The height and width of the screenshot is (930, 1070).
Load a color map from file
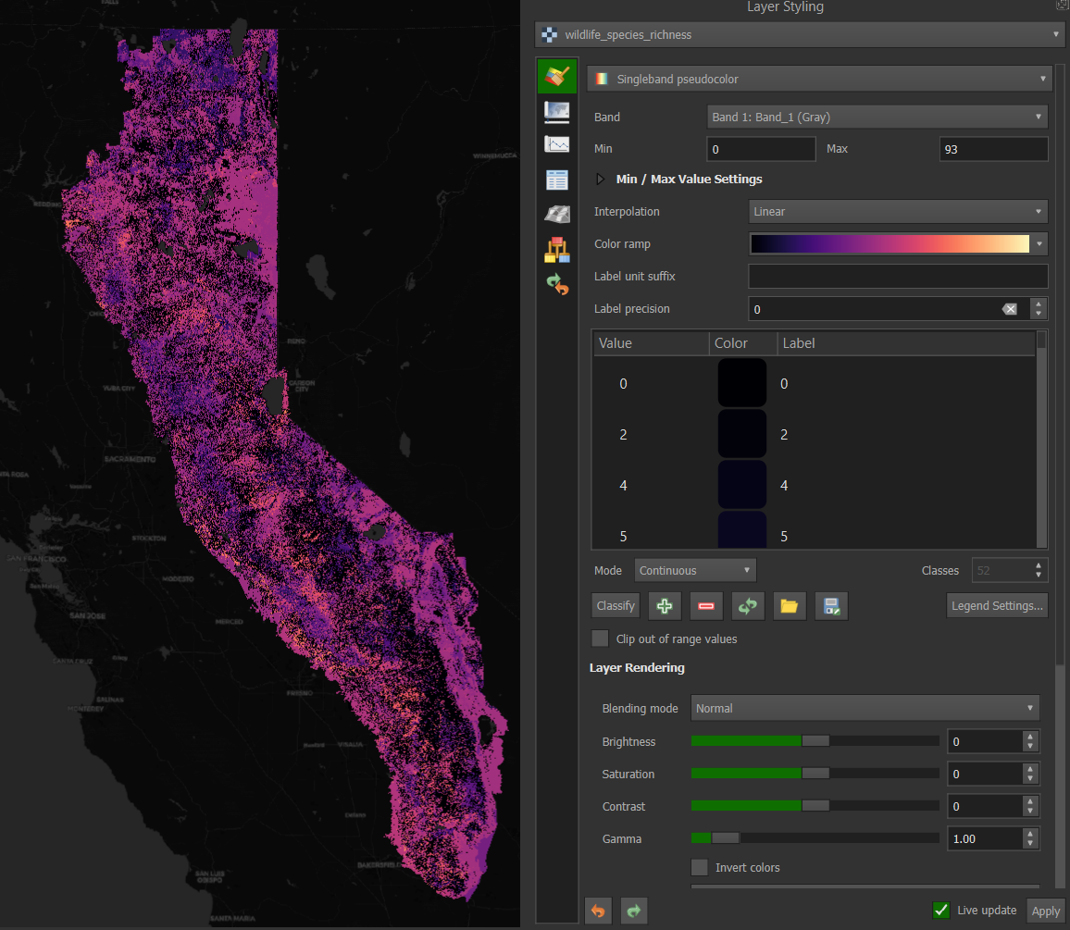[x=790, y=605]
